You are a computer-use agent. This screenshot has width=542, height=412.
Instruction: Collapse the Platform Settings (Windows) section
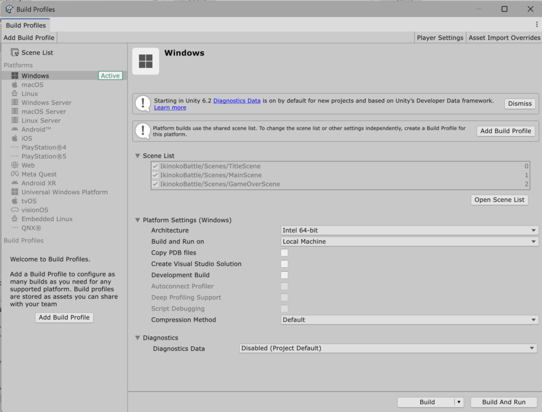(138, 220)
